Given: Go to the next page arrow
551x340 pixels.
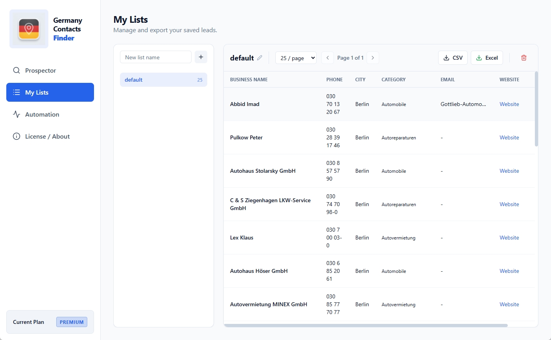Looking at the screenshot, I should click(x=373, y=58).
